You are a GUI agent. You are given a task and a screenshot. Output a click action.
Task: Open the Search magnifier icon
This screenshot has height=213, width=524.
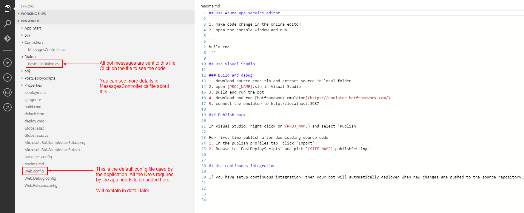pos(7,24)
